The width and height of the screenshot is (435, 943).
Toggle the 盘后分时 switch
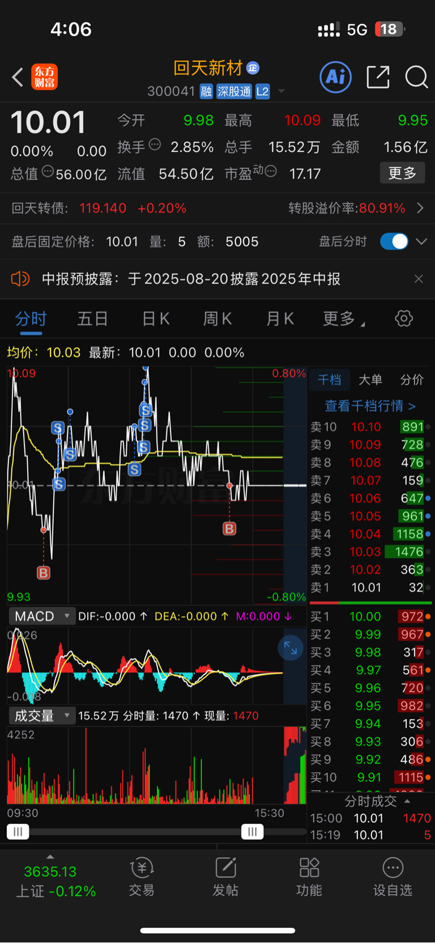[394, 242]
